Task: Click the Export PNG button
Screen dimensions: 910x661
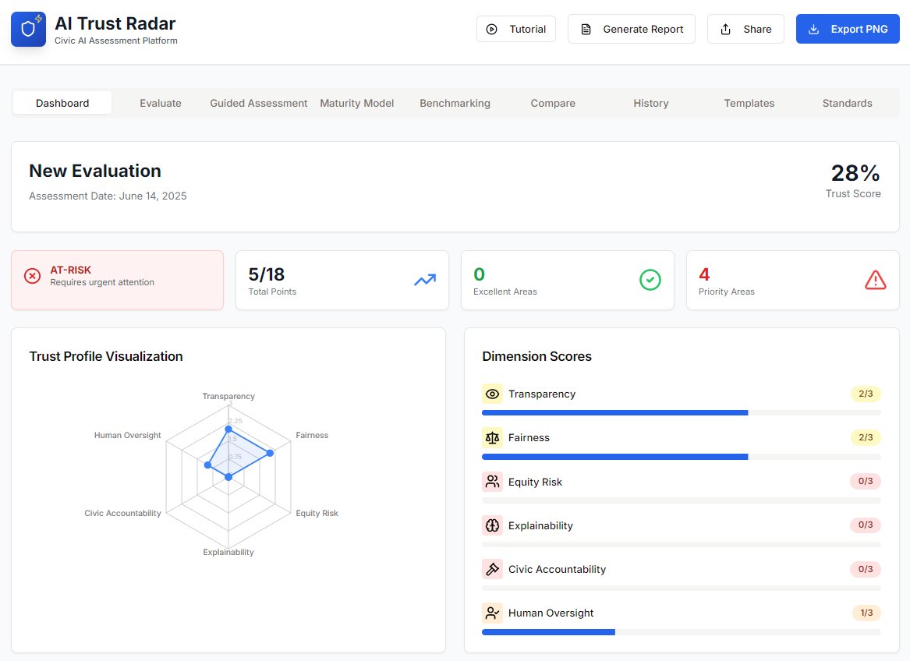Action: [x=848, y=29]
